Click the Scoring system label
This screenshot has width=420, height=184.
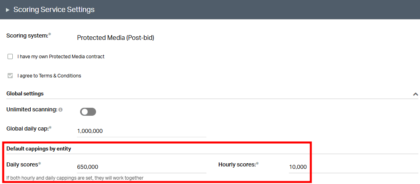click(x=27, y=36)
